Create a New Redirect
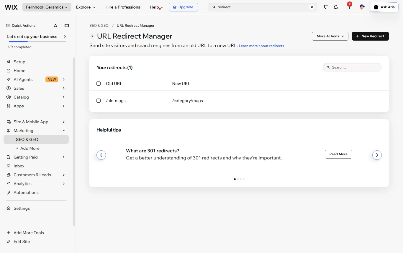This screenshot has height=253, width=403. click(370, 36)
